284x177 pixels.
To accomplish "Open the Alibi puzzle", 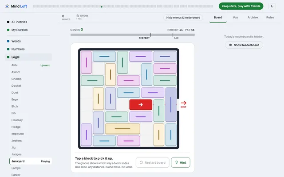I will tap(15, 65).
